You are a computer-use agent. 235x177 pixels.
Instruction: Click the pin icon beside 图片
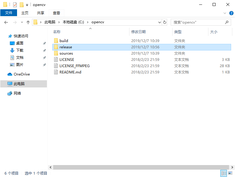point(44,65)
